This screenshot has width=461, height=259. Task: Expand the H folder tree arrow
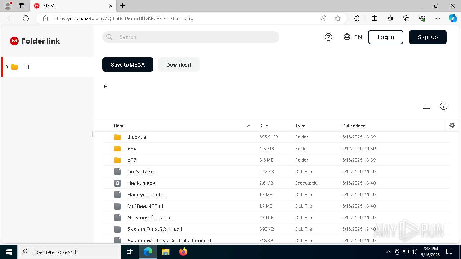pyautogui.click(x=7, y=67)
